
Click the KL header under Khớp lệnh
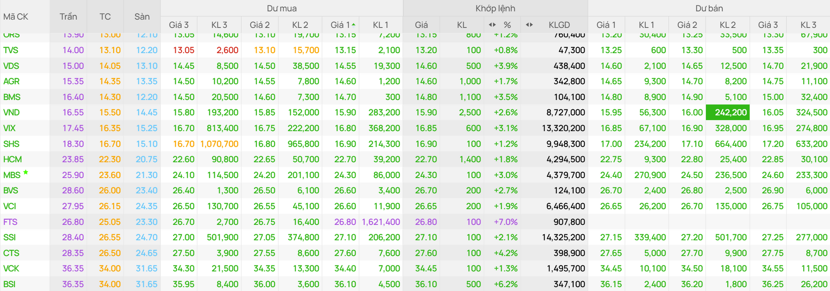[462, 25]
